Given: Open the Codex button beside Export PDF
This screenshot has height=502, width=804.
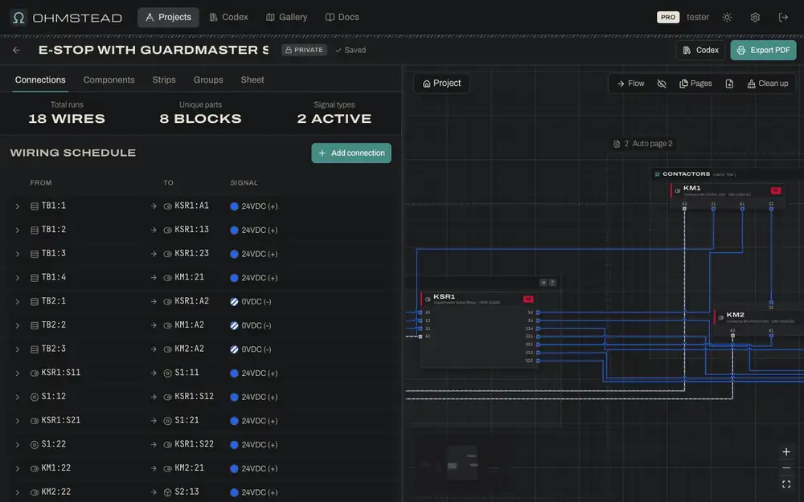Looking at the screenshot, I should [700, 50].
